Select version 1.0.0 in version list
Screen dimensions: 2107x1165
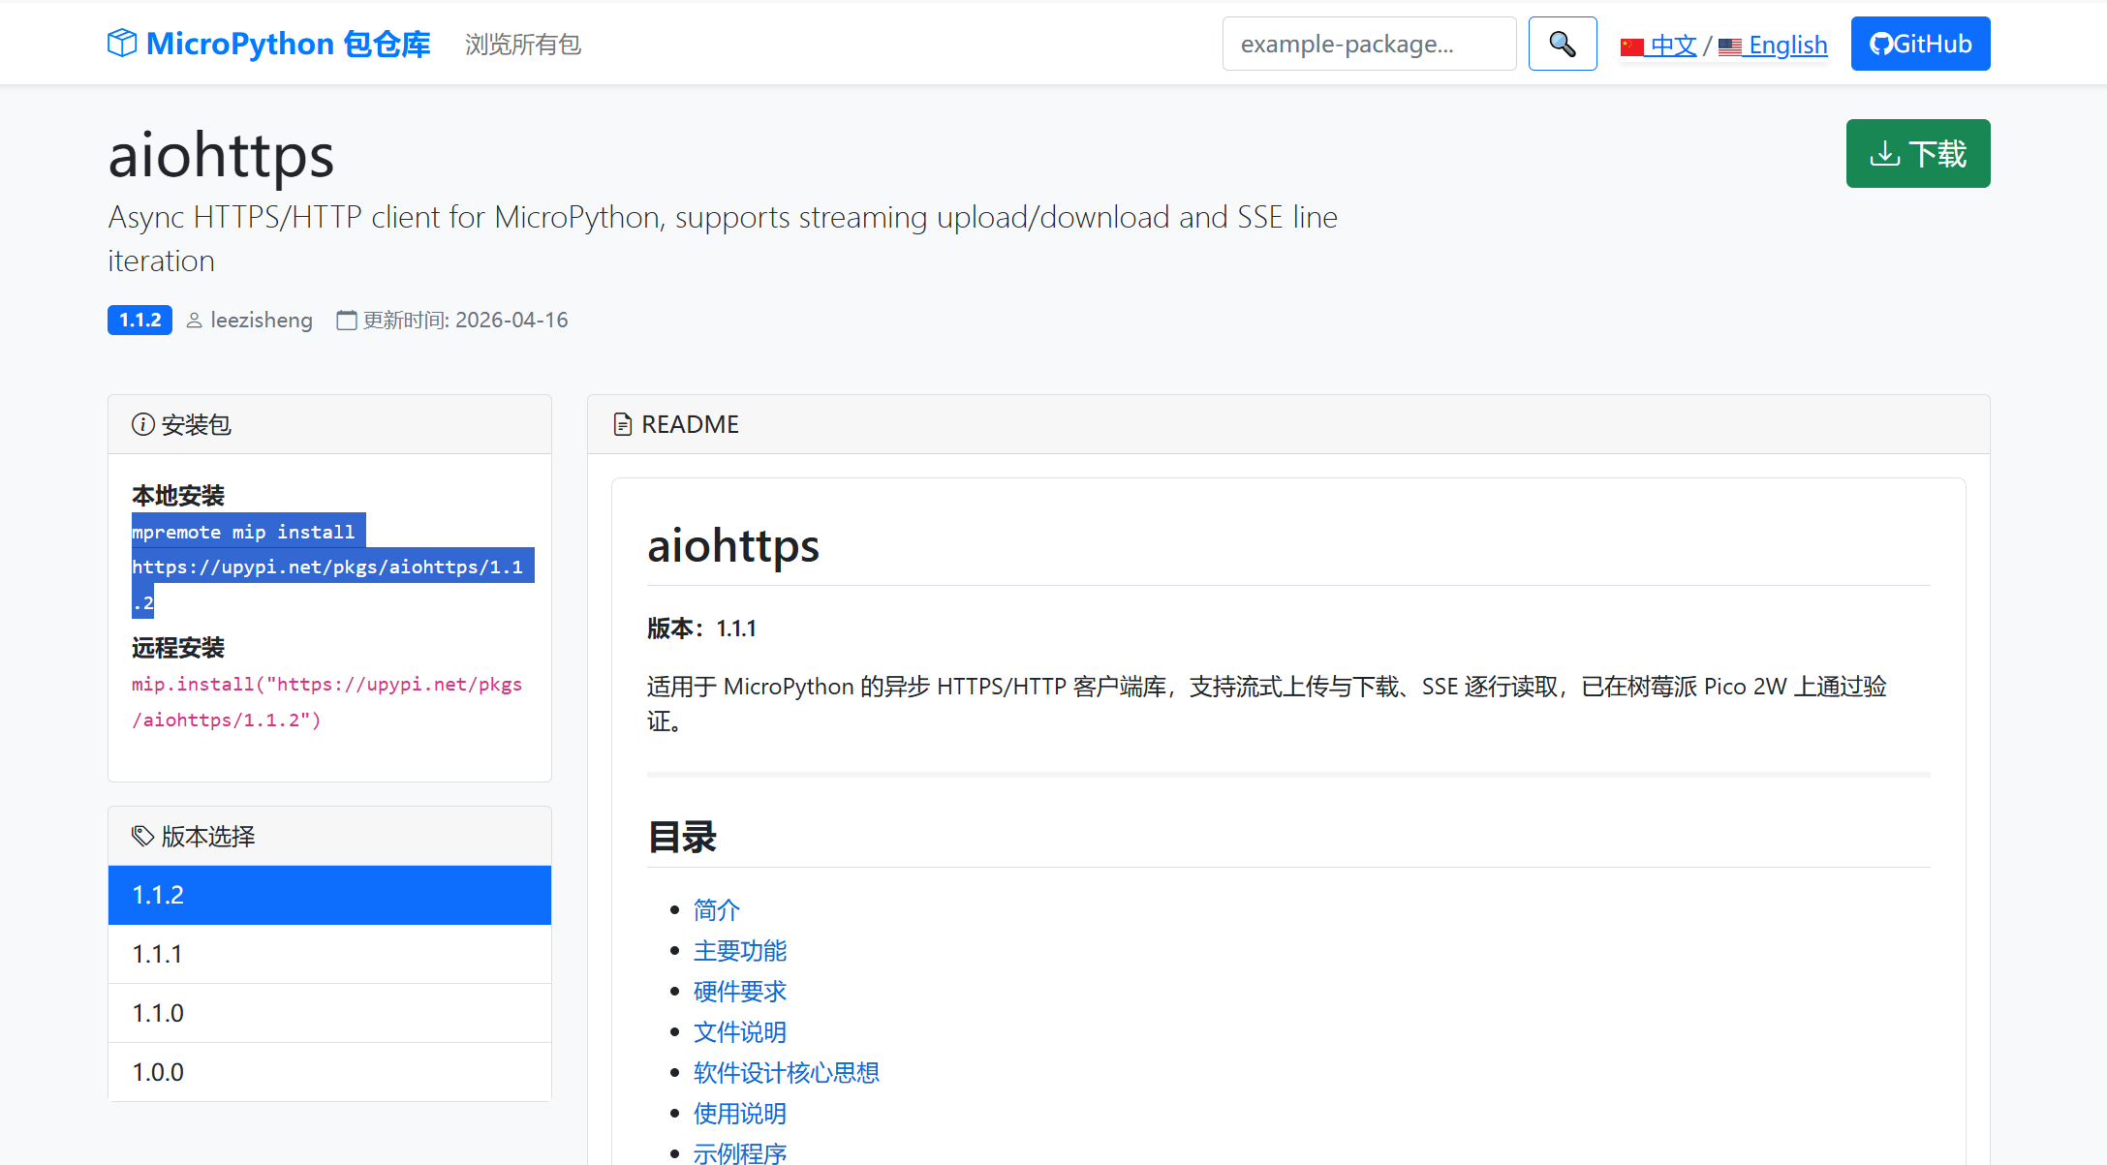click(329, 1072)
